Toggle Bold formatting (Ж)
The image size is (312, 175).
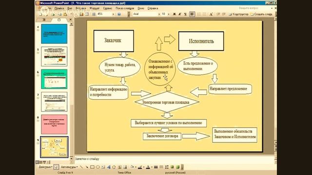click(175, 14)
